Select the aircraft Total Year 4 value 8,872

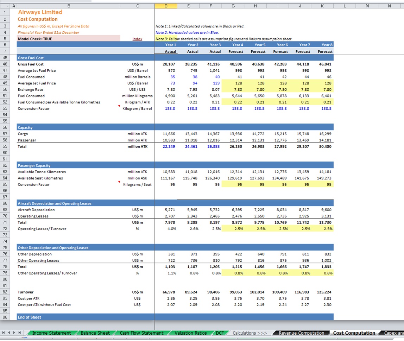tap(237, 222)
